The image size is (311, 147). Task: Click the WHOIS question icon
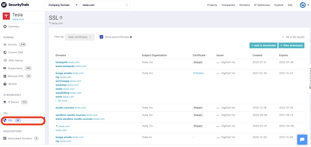(5, 84)
